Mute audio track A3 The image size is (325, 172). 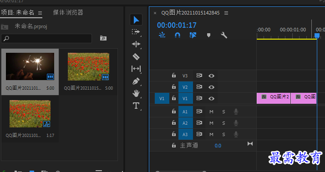[x=211, y=135]
